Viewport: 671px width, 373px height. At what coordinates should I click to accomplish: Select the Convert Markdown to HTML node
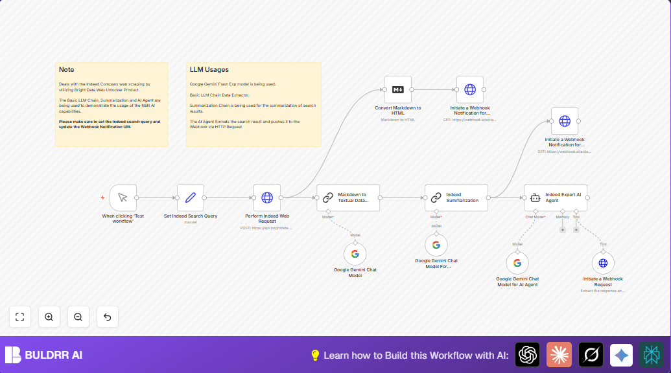pyautogui.click(x=398, y=90)
